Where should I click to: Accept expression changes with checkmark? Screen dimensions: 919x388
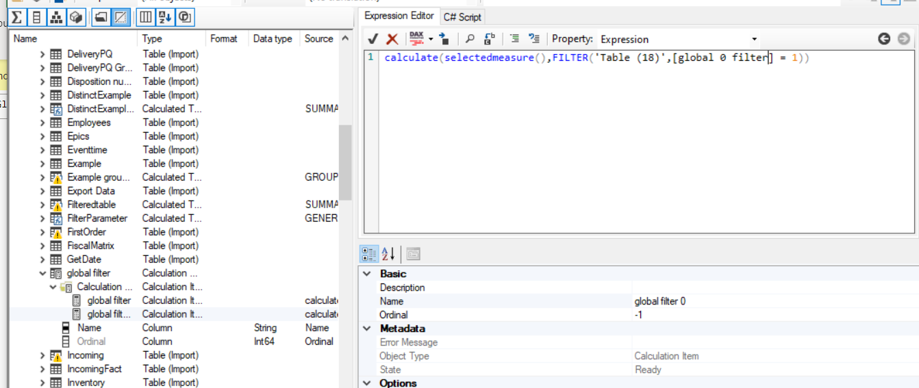373,39
